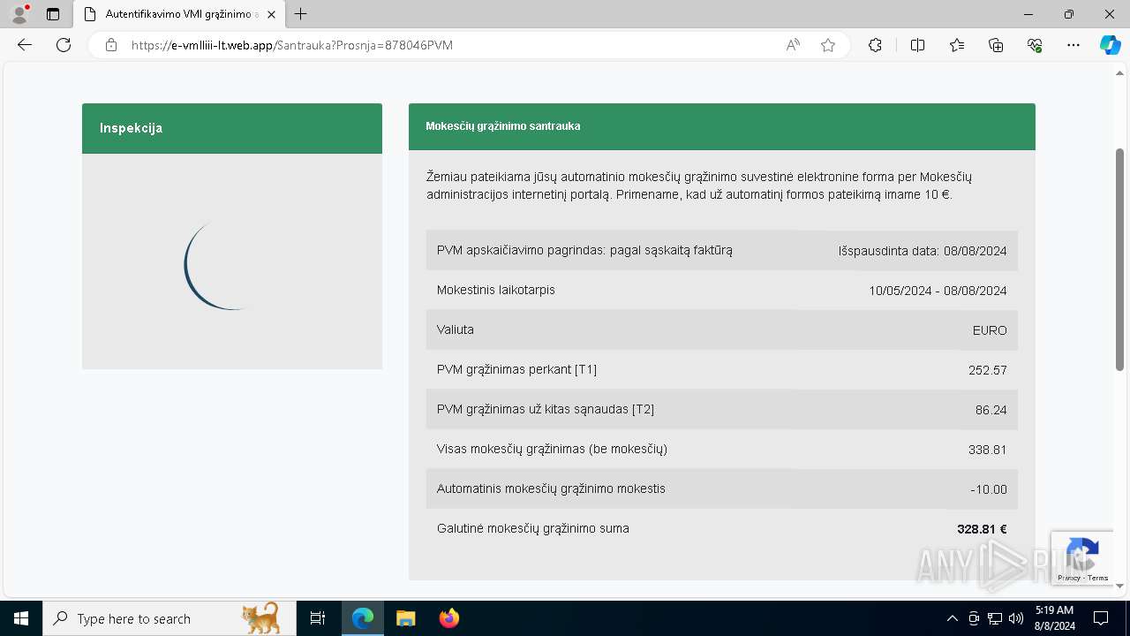The image size is (1130, 636).
Task: Open Windows Start menu
Action: pyautogui.click(x=21, y=618)
